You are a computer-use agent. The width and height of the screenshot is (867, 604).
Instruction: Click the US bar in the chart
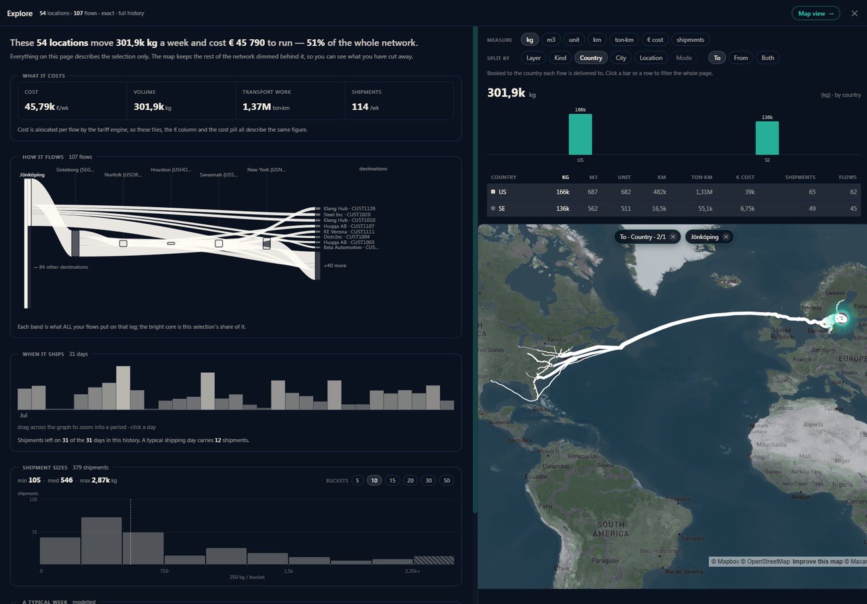coord(580,134)
